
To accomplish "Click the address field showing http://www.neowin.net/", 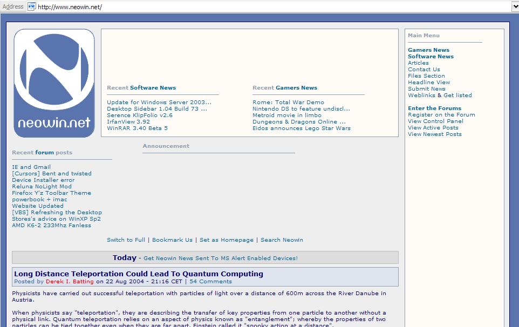I will point(270,6).
